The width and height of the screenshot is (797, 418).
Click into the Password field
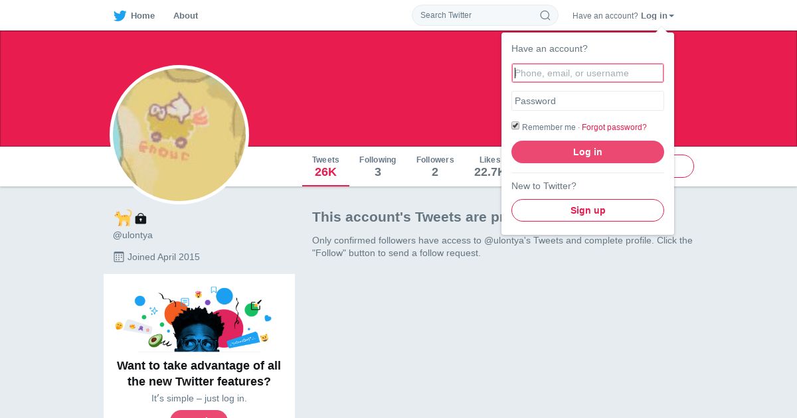(x=588, y=101)
